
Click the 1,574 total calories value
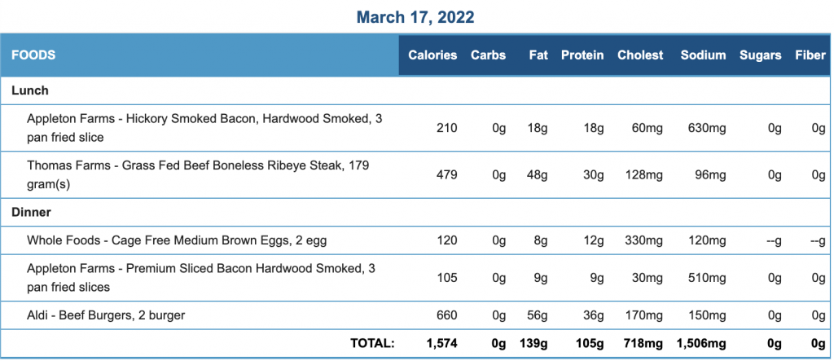[441, 343]
